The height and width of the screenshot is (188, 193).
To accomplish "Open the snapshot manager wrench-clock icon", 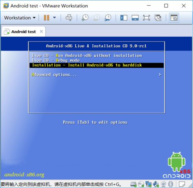I will tap(108, 18).
